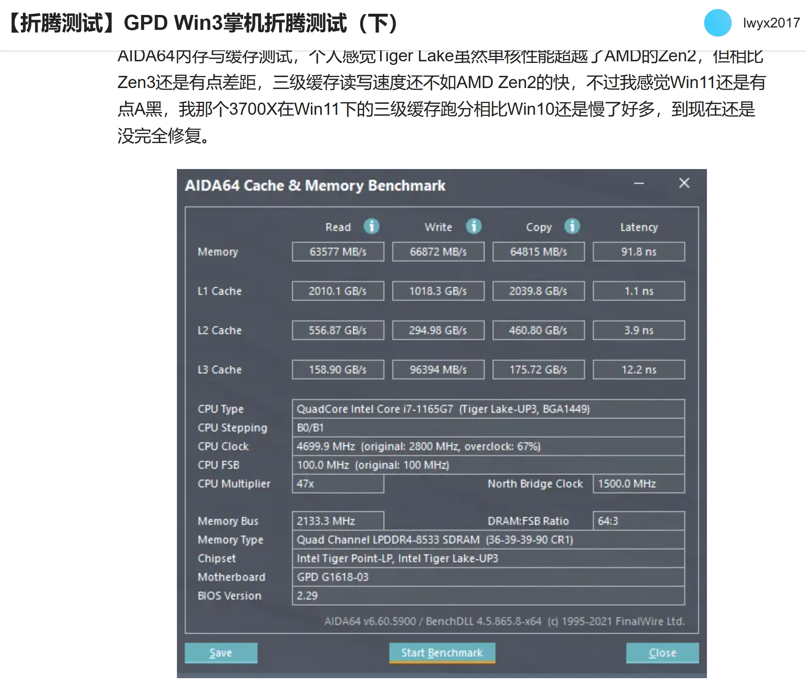Screen dimensions: 806x686
Task: Select the L1 Cache Read value 2010.1 GB/s
Action: point(338,291)
